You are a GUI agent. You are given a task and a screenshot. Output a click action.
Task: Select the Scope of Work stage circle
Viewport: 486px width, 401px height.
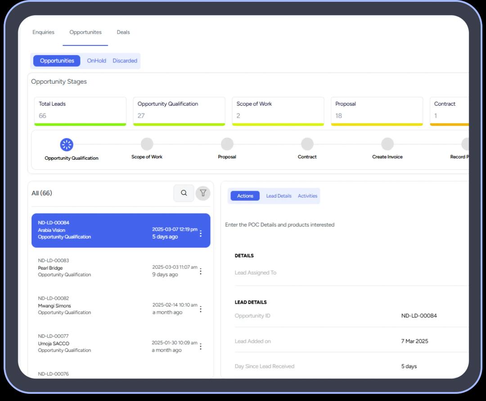(147, 144)
